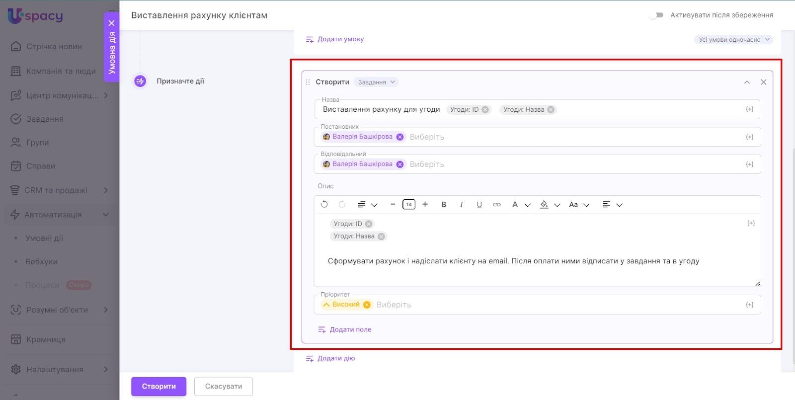Click the 'Скасувати' button
The image size is (795, 400).
pos(223,386)
